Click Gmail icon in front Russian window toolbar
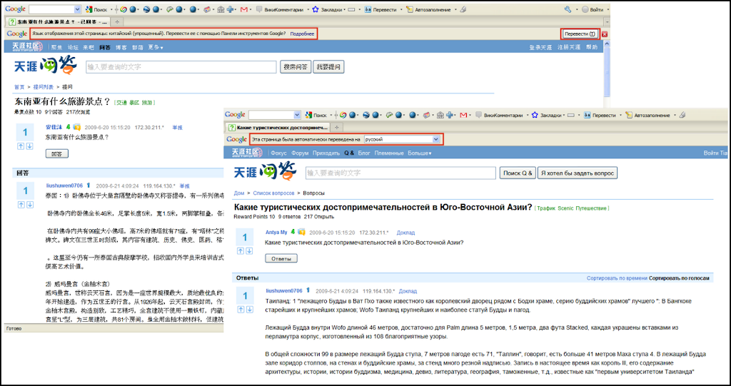 coord(463,115)
